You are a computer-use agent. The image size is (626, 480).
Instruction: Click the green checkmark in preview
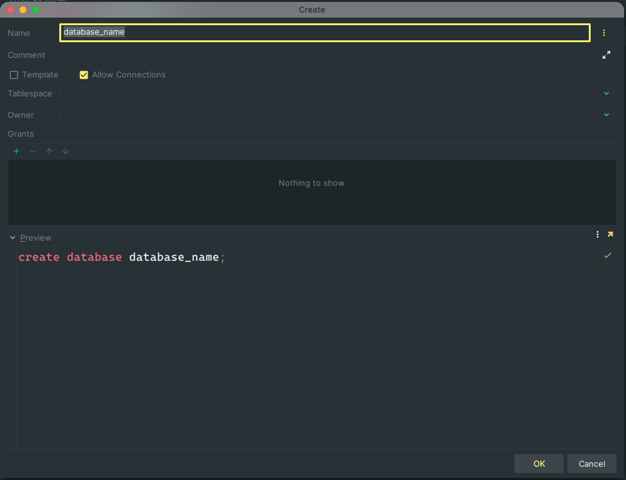point(608,255)
